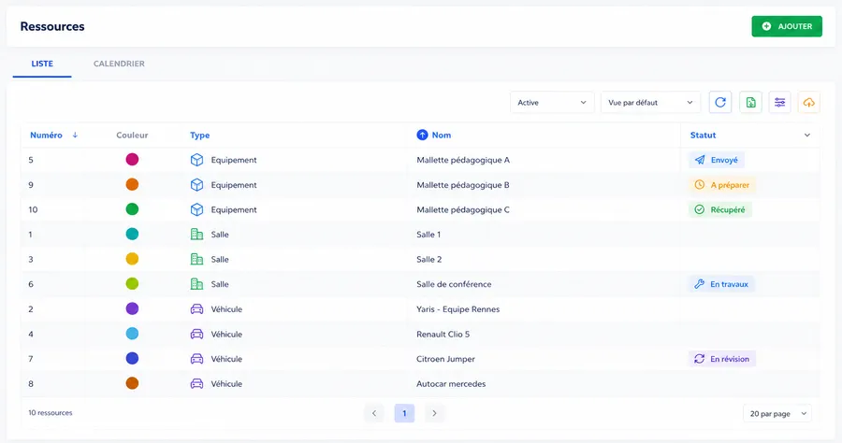842x443 pixels.
Task: Click the name Autocar mercedes
Action: click(x=451, y=384)
